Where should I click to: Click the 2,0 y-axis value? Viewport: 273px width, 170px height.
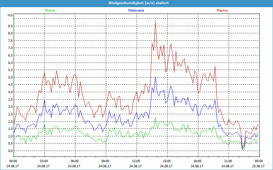point(11,121)
